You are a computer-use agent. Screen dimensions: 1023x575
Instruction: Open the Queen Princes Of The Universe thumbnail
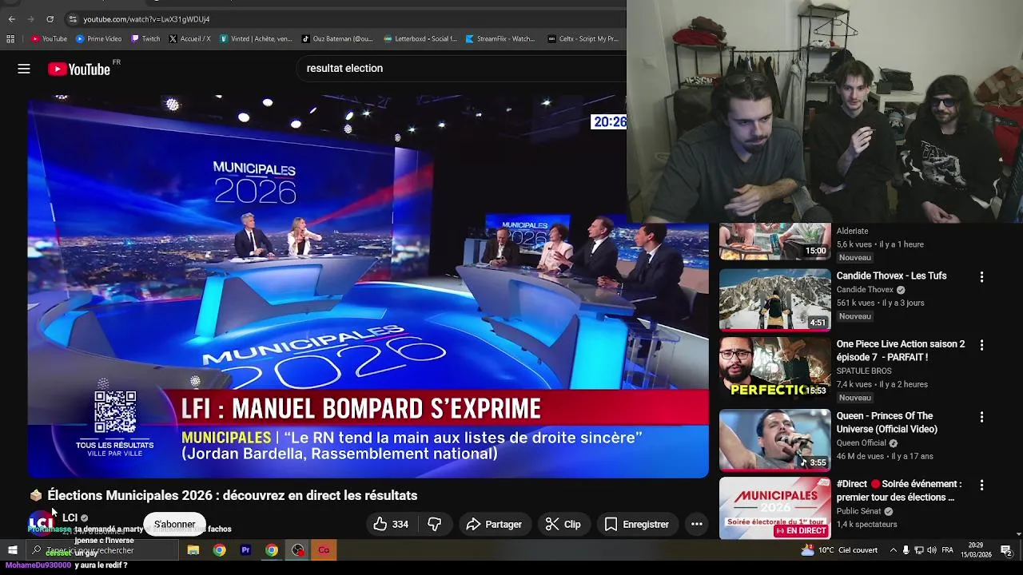(775, 439)
